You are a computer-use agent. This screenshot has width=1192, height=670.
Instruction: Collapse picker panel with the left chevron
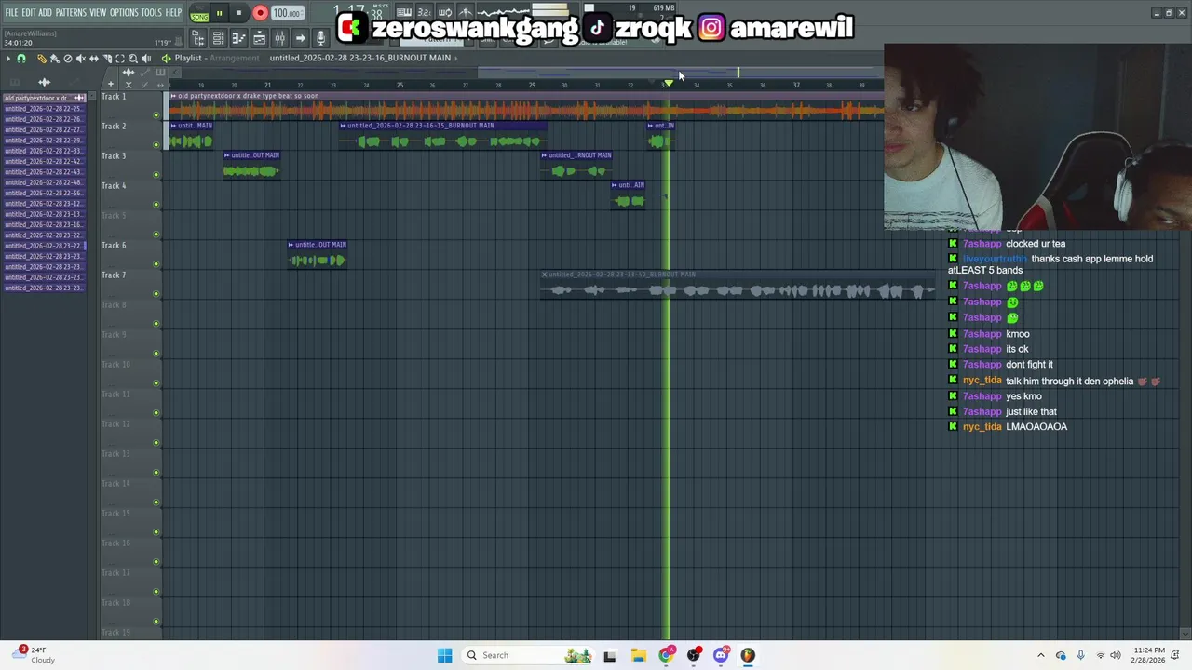point(175,73)
